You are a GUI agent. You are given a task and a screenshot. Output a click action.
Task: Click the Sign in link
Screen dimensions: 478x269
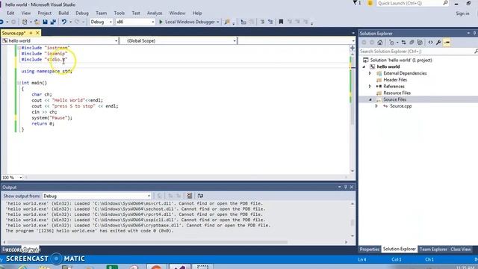462,13
